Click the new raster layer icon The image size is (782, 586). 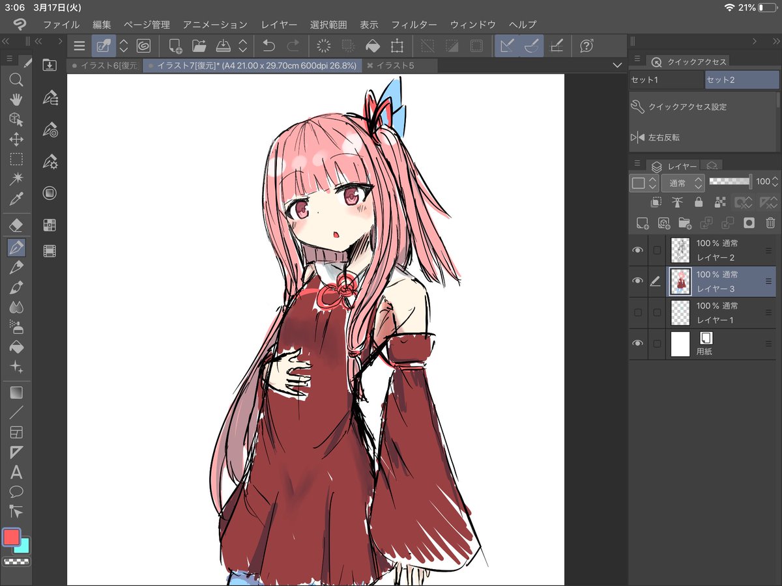(643, 223)
